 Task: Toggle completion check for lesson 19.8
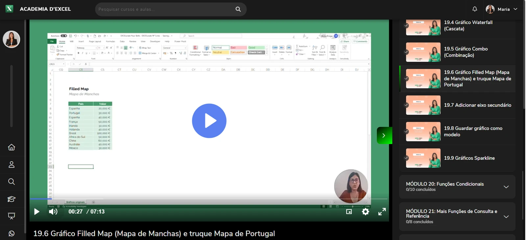406,132
